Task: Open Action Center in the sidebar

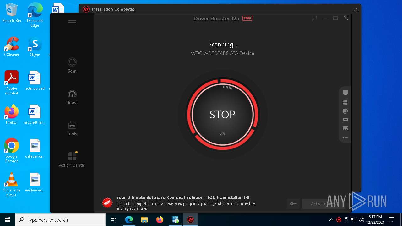Action: (x=72, y=159)
